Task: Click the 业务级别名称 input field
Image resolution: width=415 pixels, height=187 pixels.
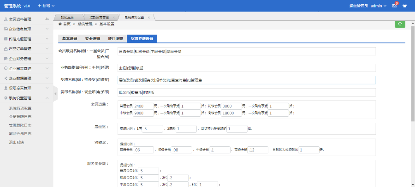Action: pyautogui.click(x=247, y=68)
